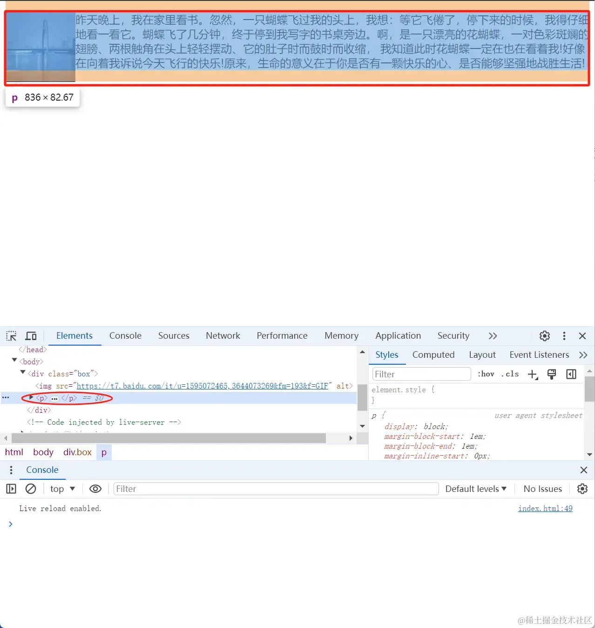Open the top JavaScript context dropdown
595x628 pixels.
click(x=62, y=489)
